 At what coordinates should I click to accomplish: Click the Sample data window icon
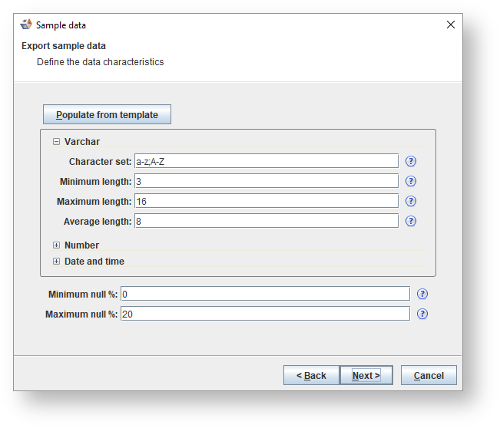tap(26, 25)
